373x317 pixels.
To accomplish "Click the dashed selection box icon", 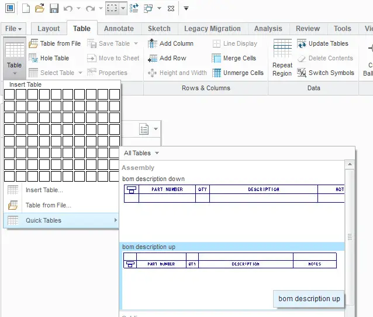I will (x=112, y=9).
